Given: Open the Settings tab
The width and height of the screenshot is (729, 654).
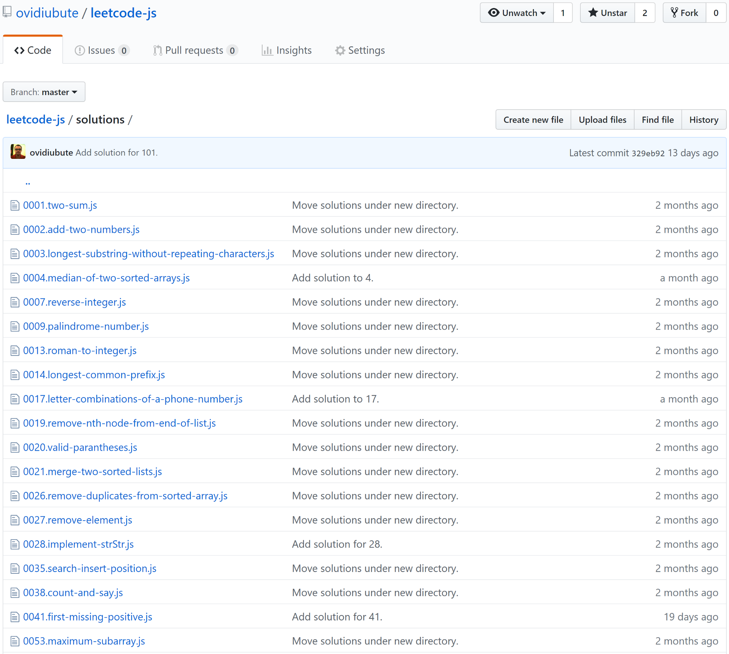Looking at the screenshot, I should tap(360, 50).
